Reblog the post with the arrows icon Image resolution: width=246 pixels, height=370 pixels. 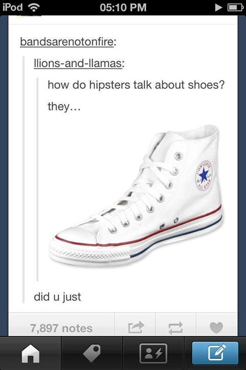176,328
